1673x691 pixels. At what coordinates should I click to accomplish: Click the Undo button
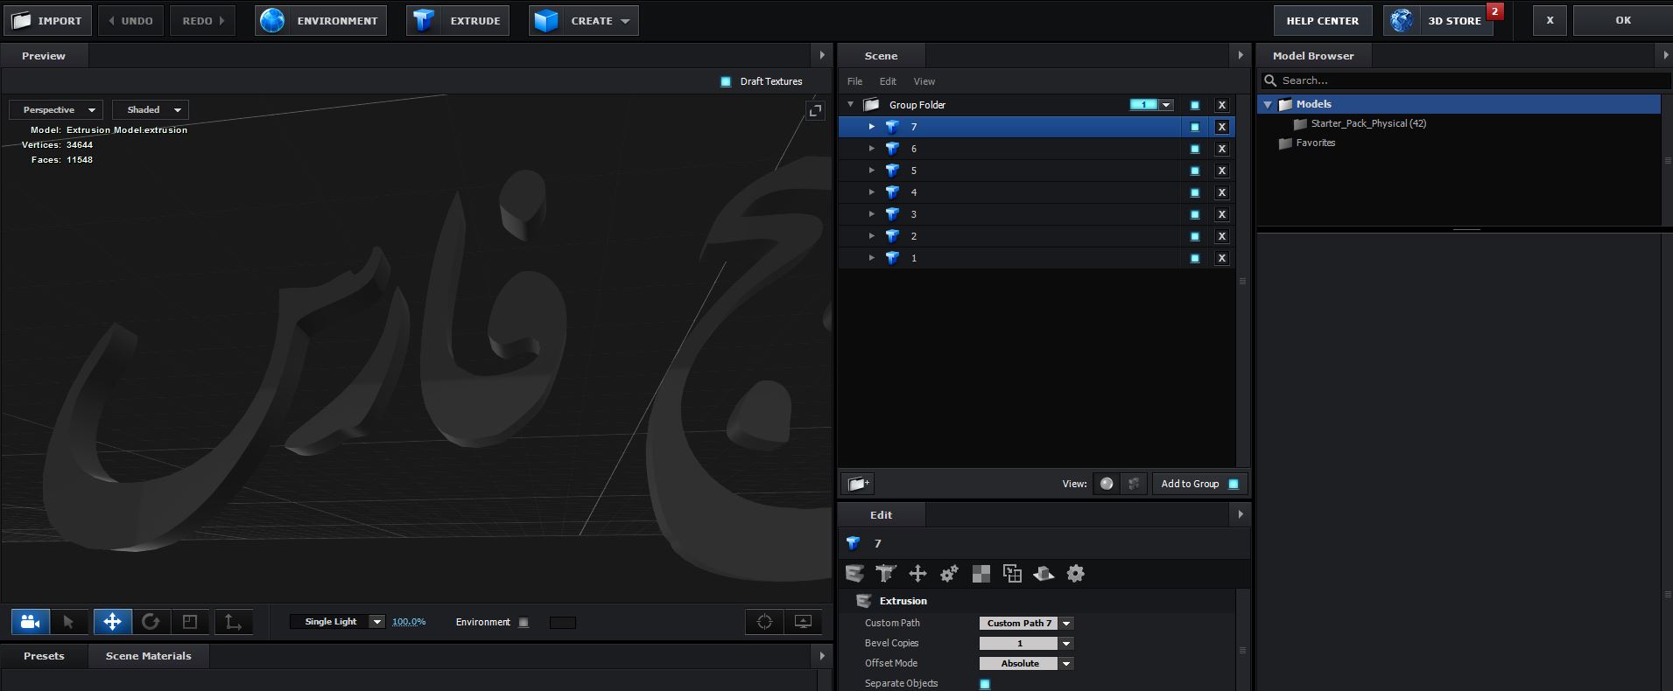click(x=130, y=20)
